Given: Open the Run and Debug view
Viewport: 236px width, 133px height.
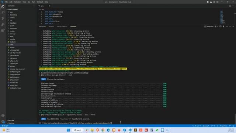Looking at the screenshot, I should pos(3,24).
